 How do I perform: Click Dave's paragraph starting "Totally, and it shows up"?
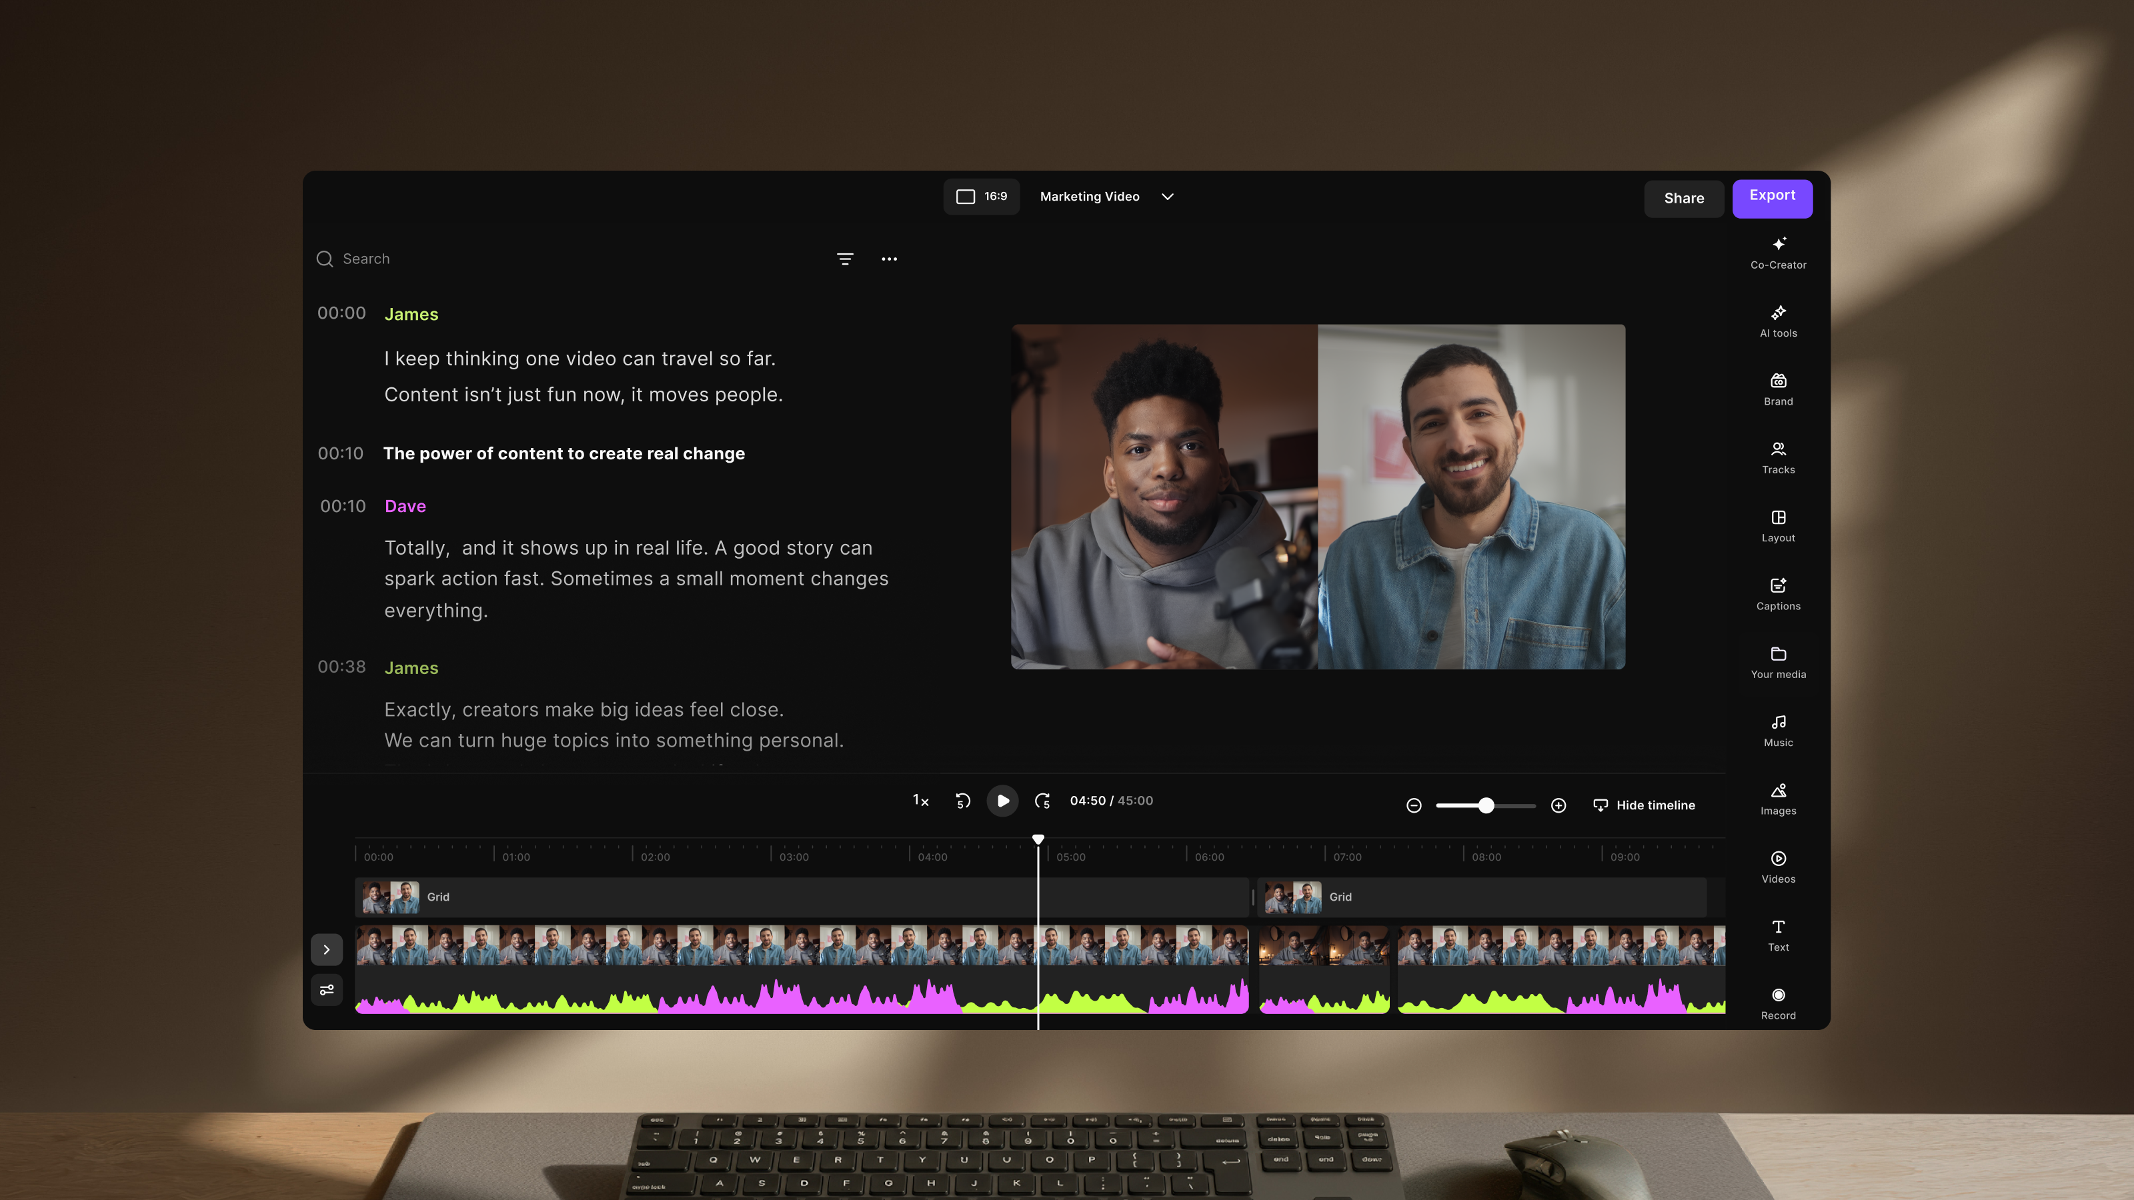click(636, 579)
